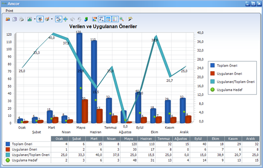Select the Mayıs column header in table

point(129,139)
